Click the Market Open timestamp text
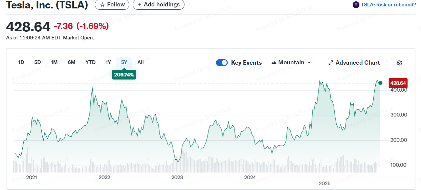421x190 pixels. [50, 38]
